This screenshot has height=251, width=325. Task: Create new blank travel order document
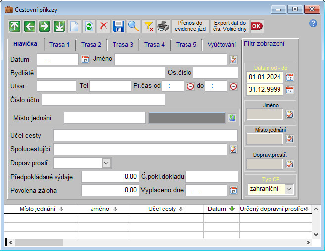(74, 26)
